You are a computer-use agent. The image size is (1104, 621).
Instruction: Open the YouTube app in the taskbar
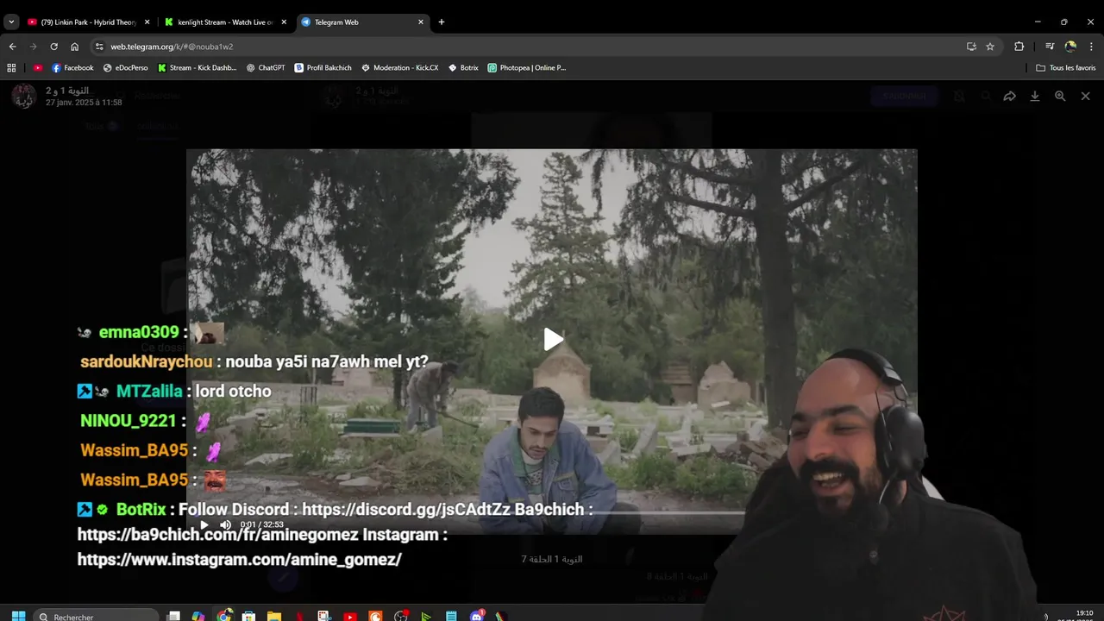click(x=350, y=617)
